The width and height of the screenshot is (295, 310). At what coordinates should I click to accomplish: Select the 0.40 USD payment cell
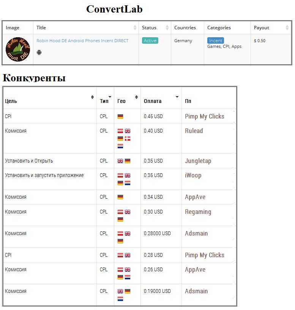(153, 131)
